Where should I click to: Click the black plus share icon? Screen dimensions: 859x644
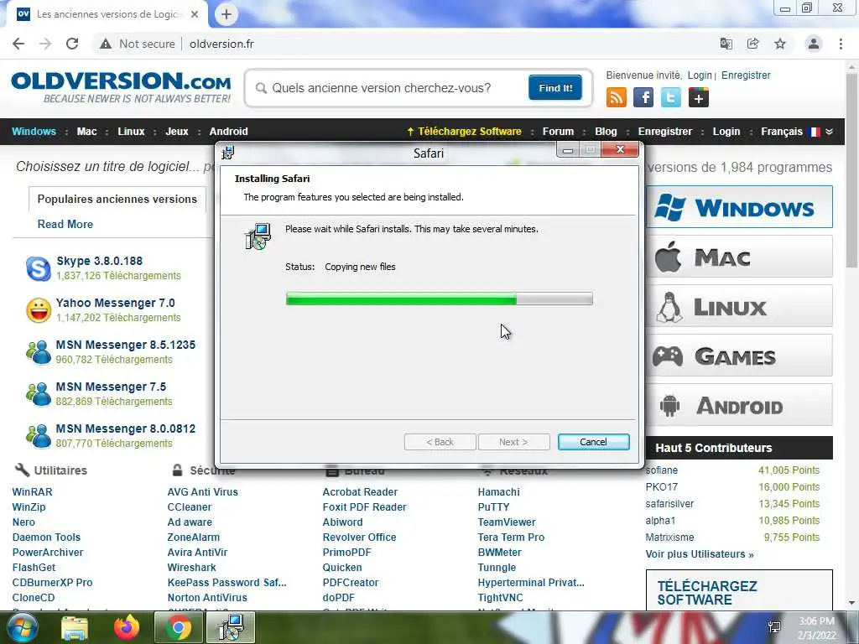pyautogui.click(x=699, y=97)
